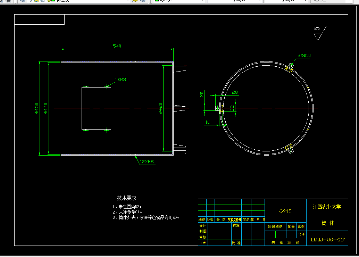Open the green ByLayer color dropdown
The height and width of the screenshot is (257, 359).
pyautogui.click(x=179, y=1)
